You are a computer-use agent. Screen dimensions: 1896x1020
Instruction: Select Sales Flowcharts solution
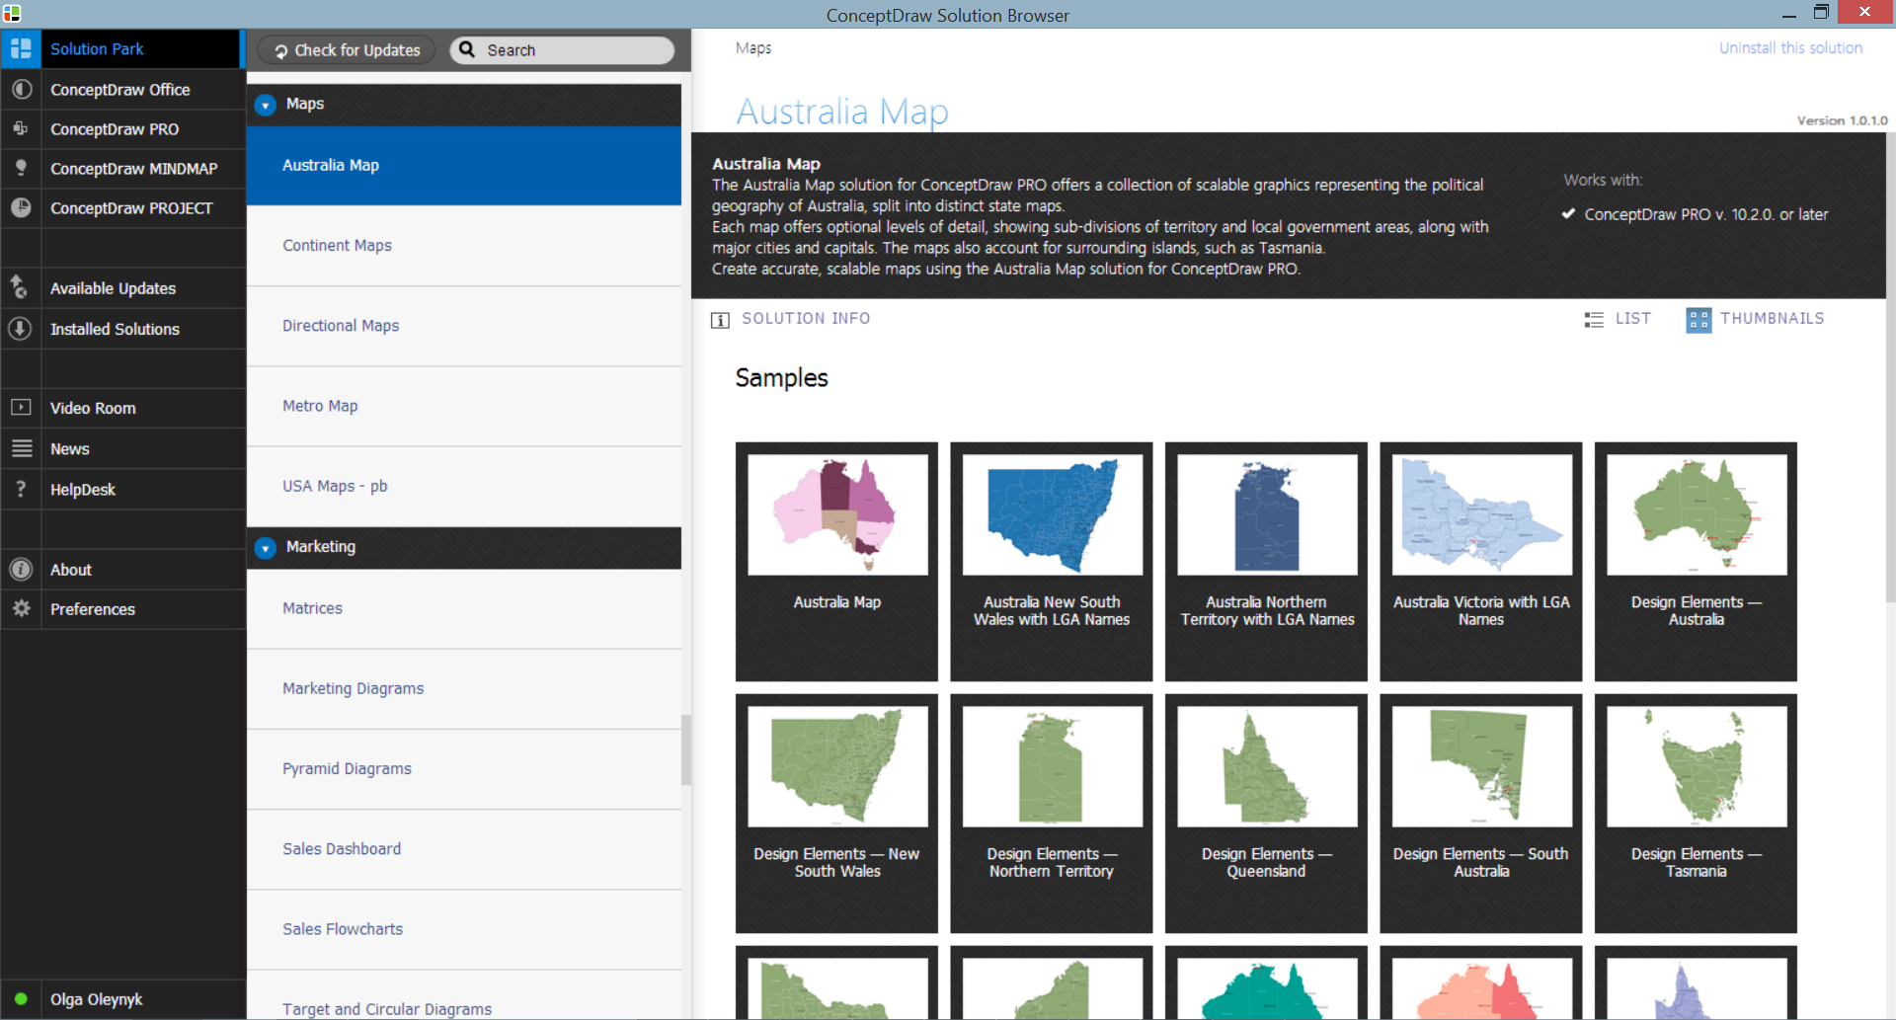point(464,929)
